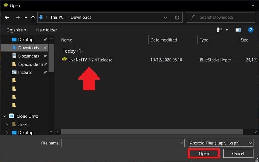Click the pin icon next to Documents
259x162 pixels.
(45, 56)
